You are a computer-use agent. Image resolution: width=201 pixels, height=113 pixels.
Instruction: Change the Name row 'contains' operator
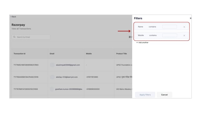pos(152,27)
